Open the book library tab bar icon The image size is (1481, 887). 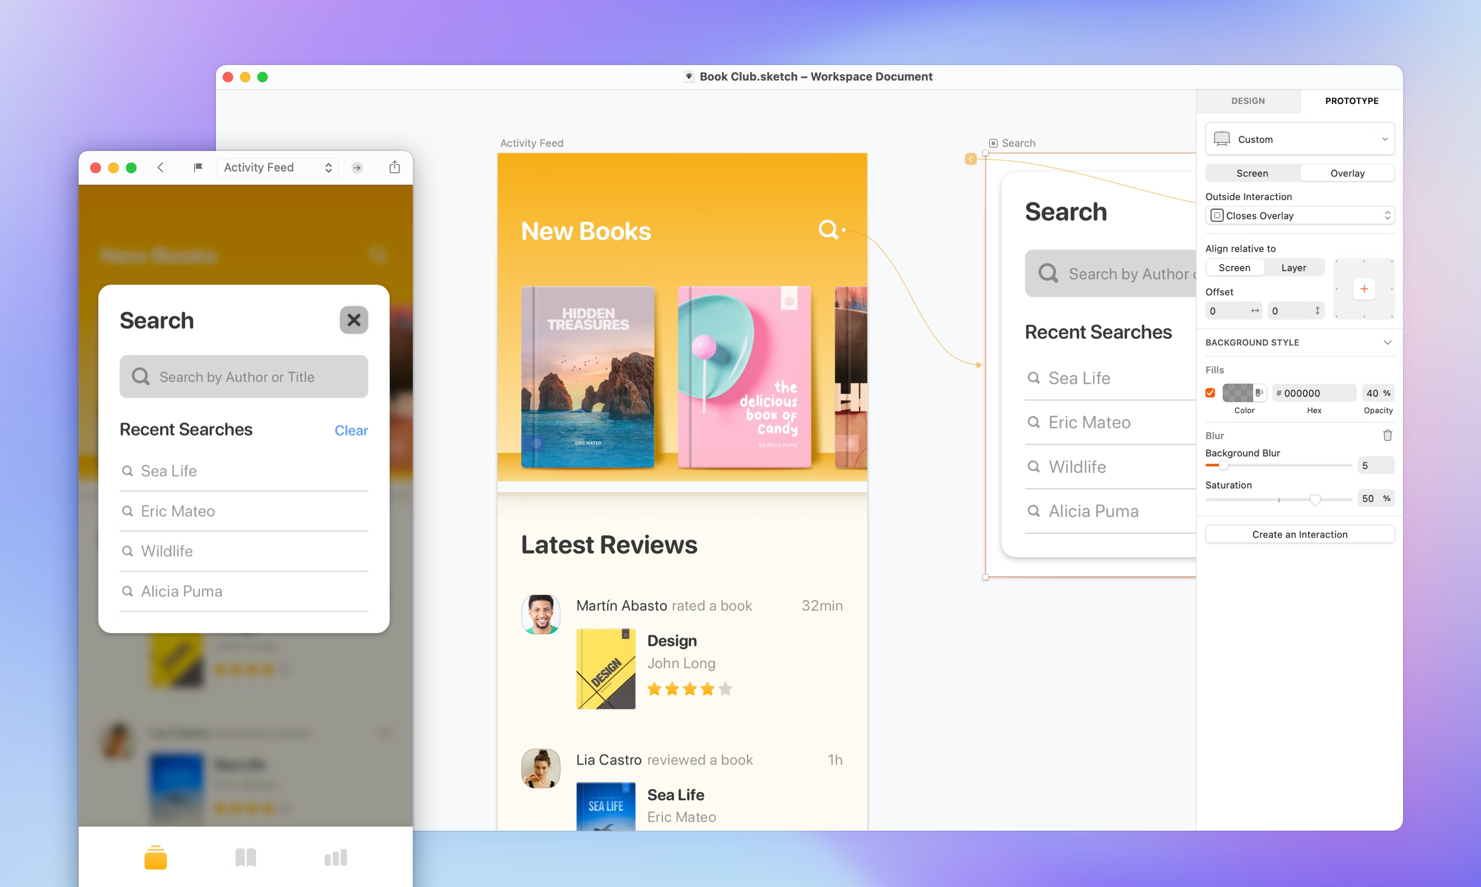click(246, 857)
